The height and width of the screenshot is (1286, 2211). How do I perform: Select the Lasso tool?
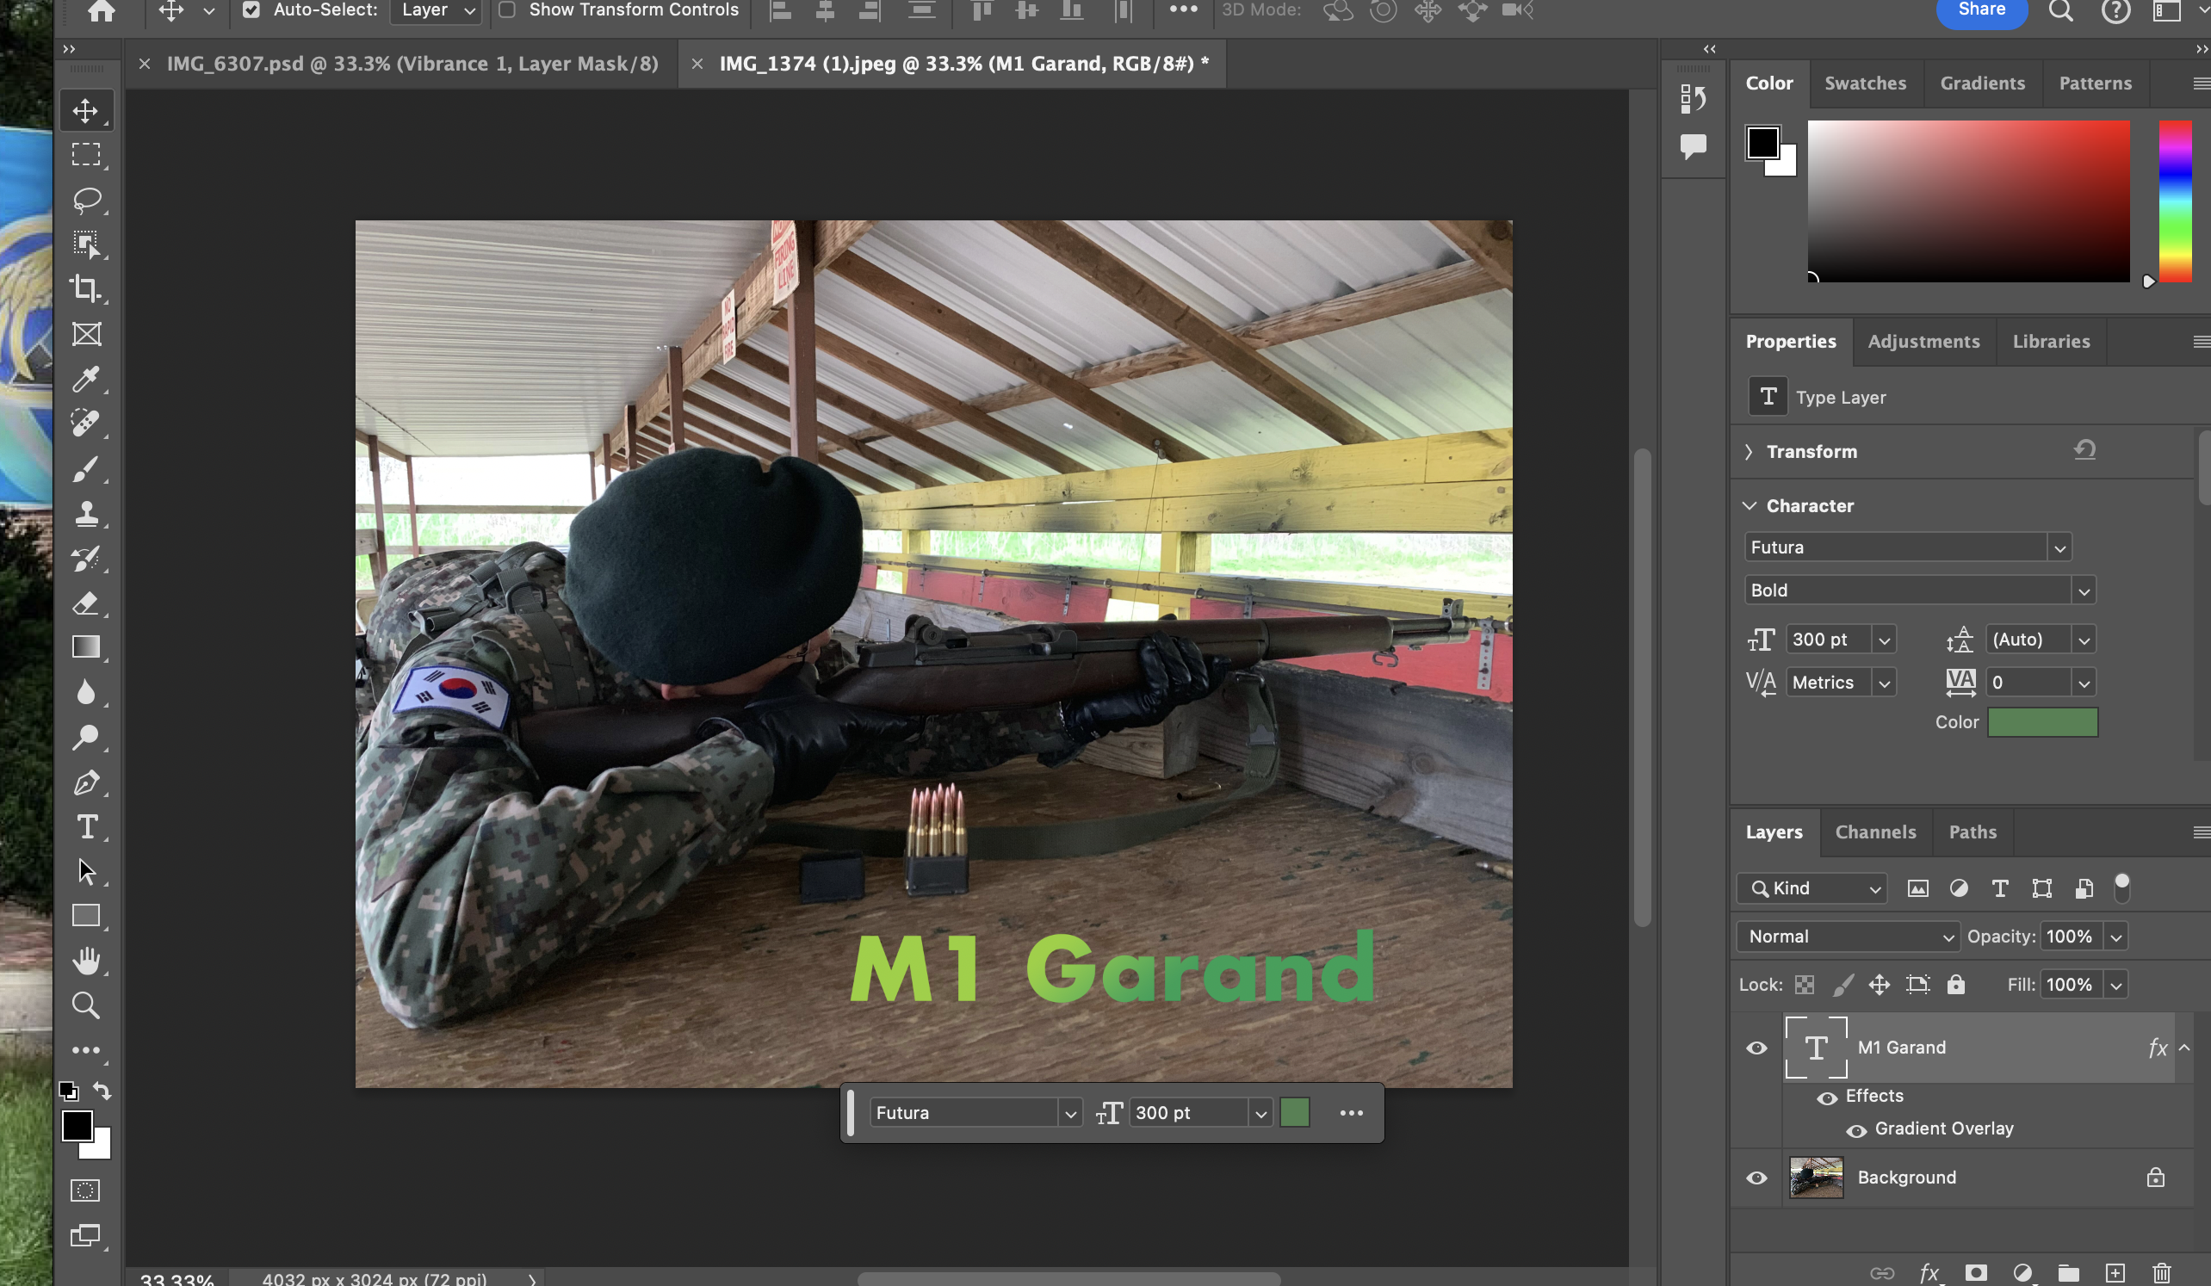pos(86,199)
